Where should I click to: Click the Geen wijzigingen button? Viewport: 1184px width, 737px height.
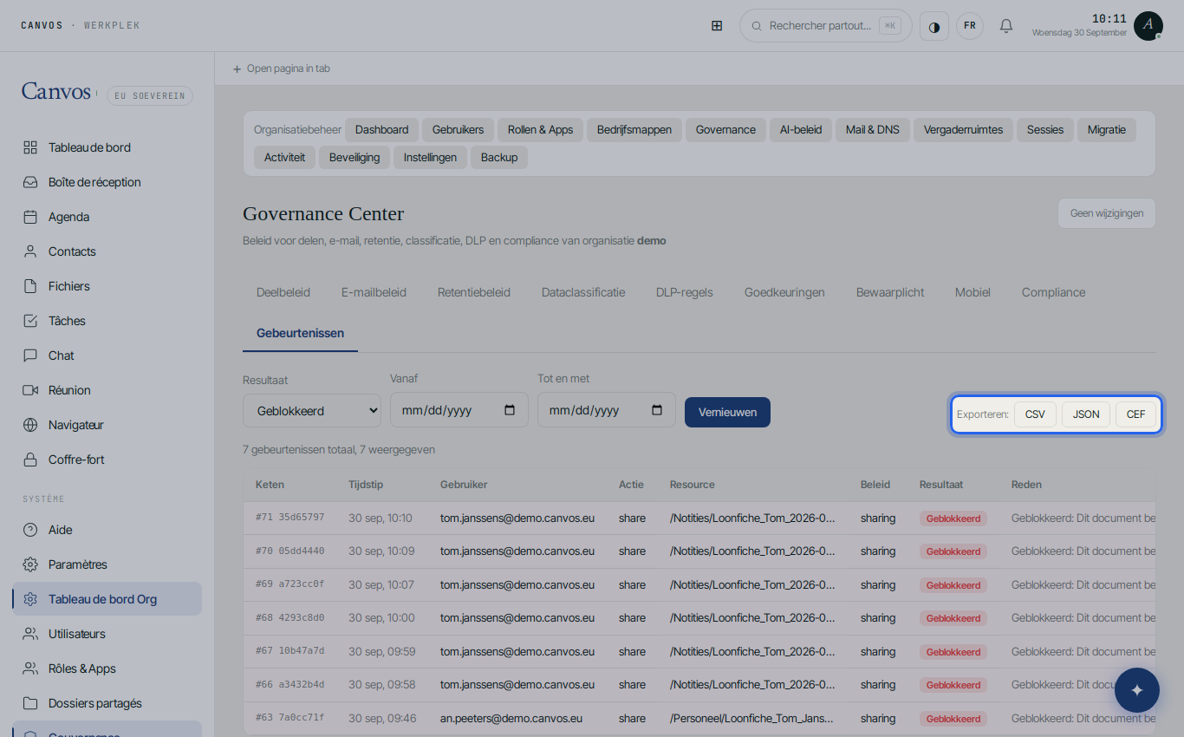point(1107,213)
